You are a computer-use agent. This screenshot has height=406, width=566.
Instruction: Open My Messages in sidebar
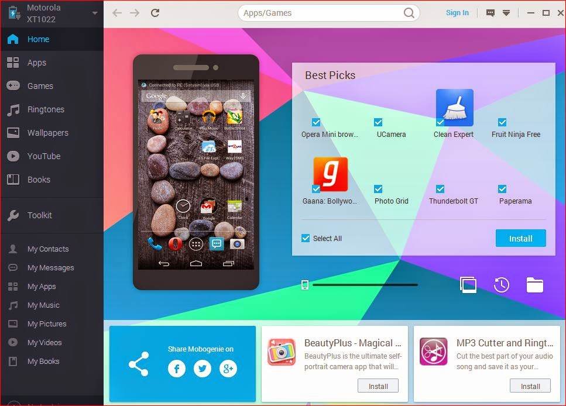(x=52, y=268)
